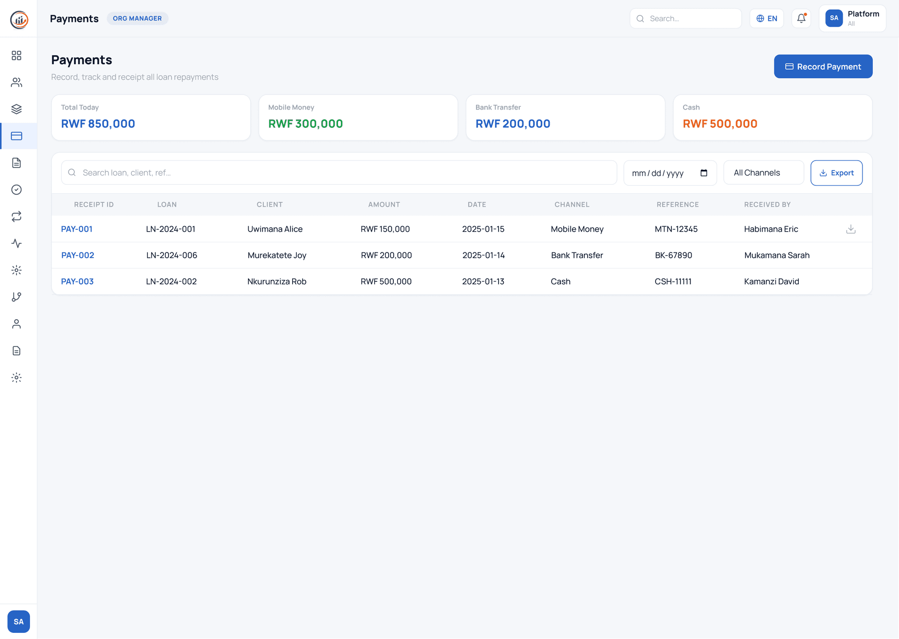The image size is (899, 639).
Task: Select the repeat/transactions icon in sidebar
Action: tap(17, 216)
